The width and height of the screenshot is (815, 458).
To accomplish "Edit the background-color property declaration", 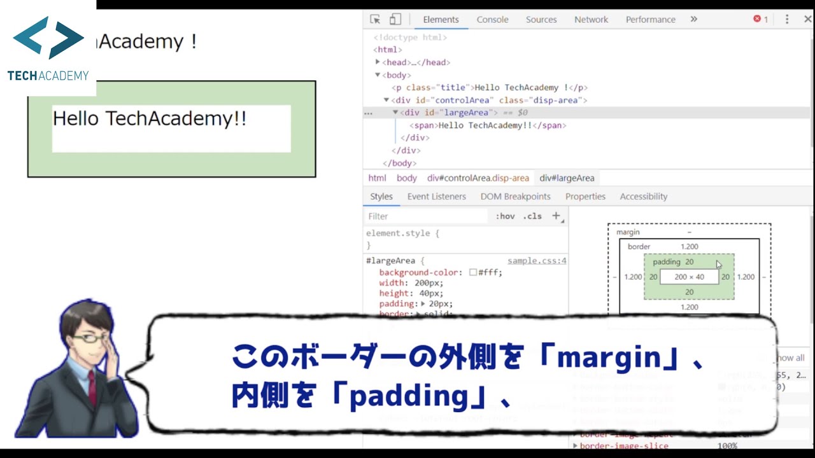I will 441,272.
